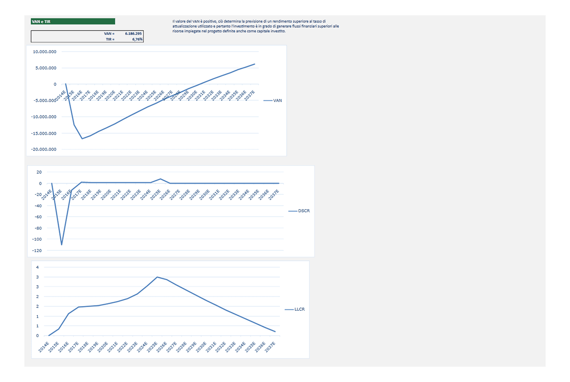570x382 pixels.
Task: Click the LLCR legend entry
Action: point(295,309)
